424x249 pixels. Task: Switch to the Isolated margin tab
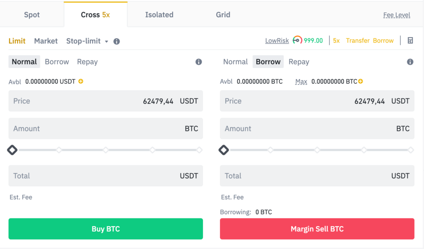(x=159, y=14)
